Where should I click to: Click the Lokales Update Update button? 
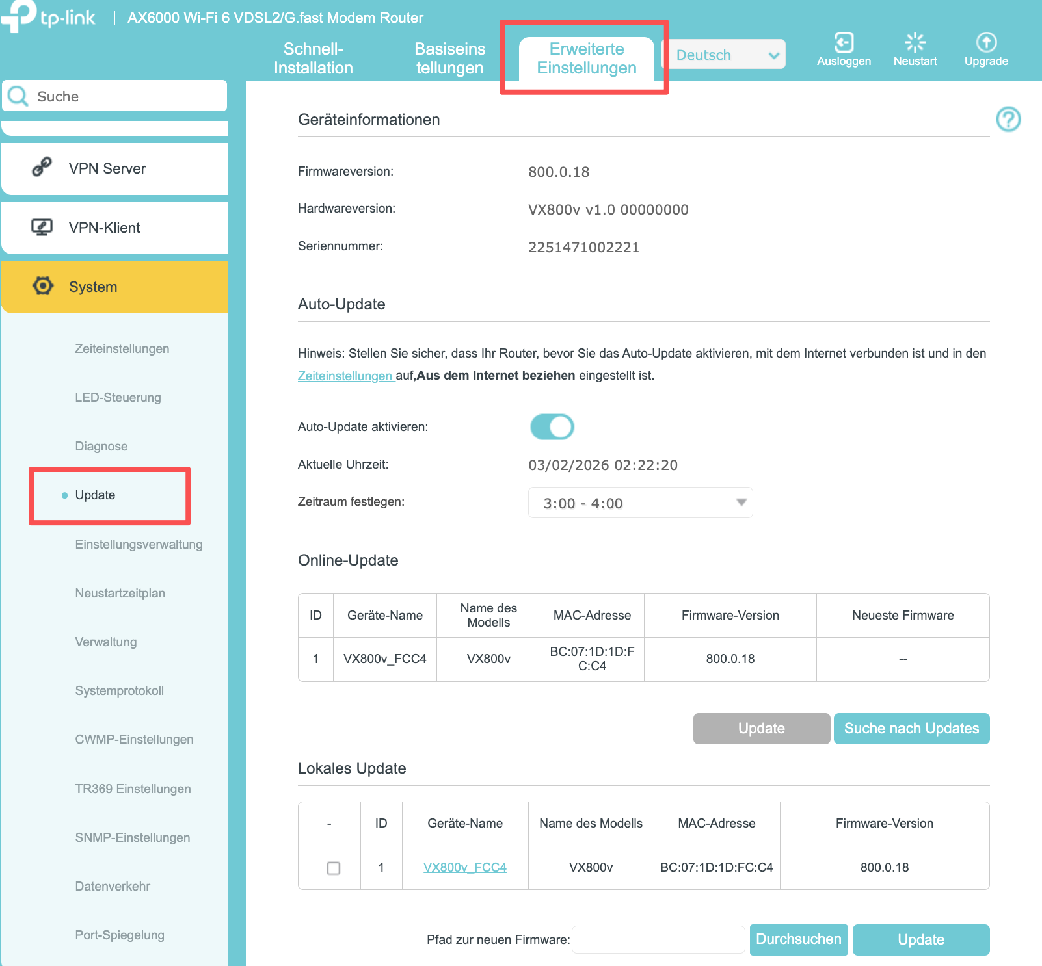(921, 939)
